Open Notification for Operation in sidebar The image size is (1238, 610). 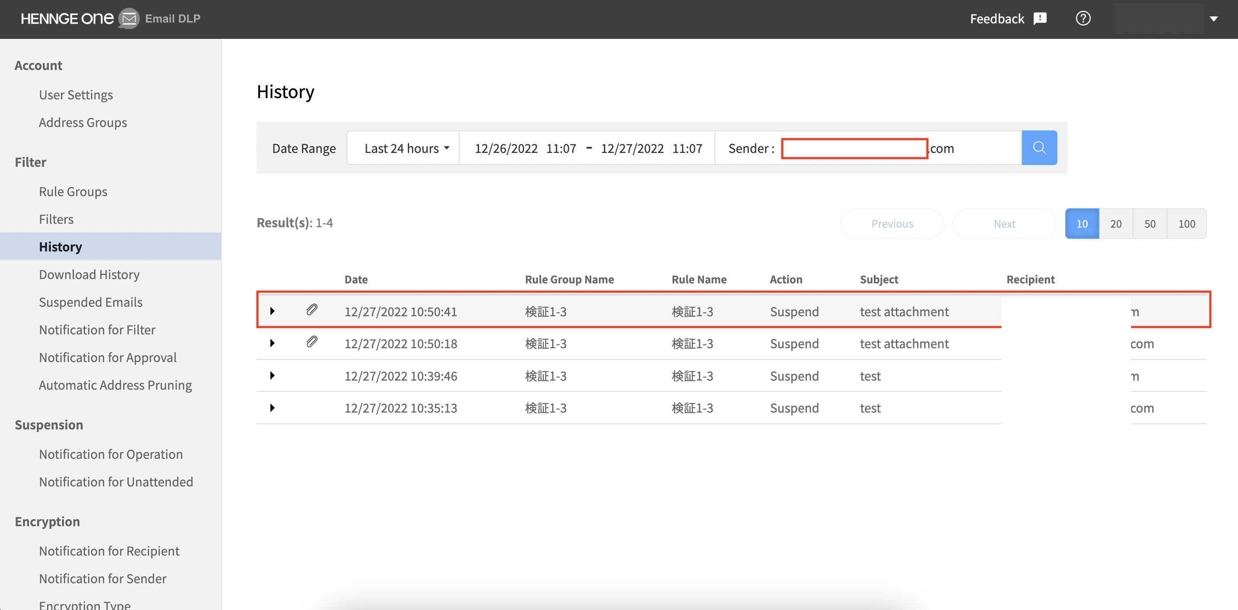[x=111, y=454]
